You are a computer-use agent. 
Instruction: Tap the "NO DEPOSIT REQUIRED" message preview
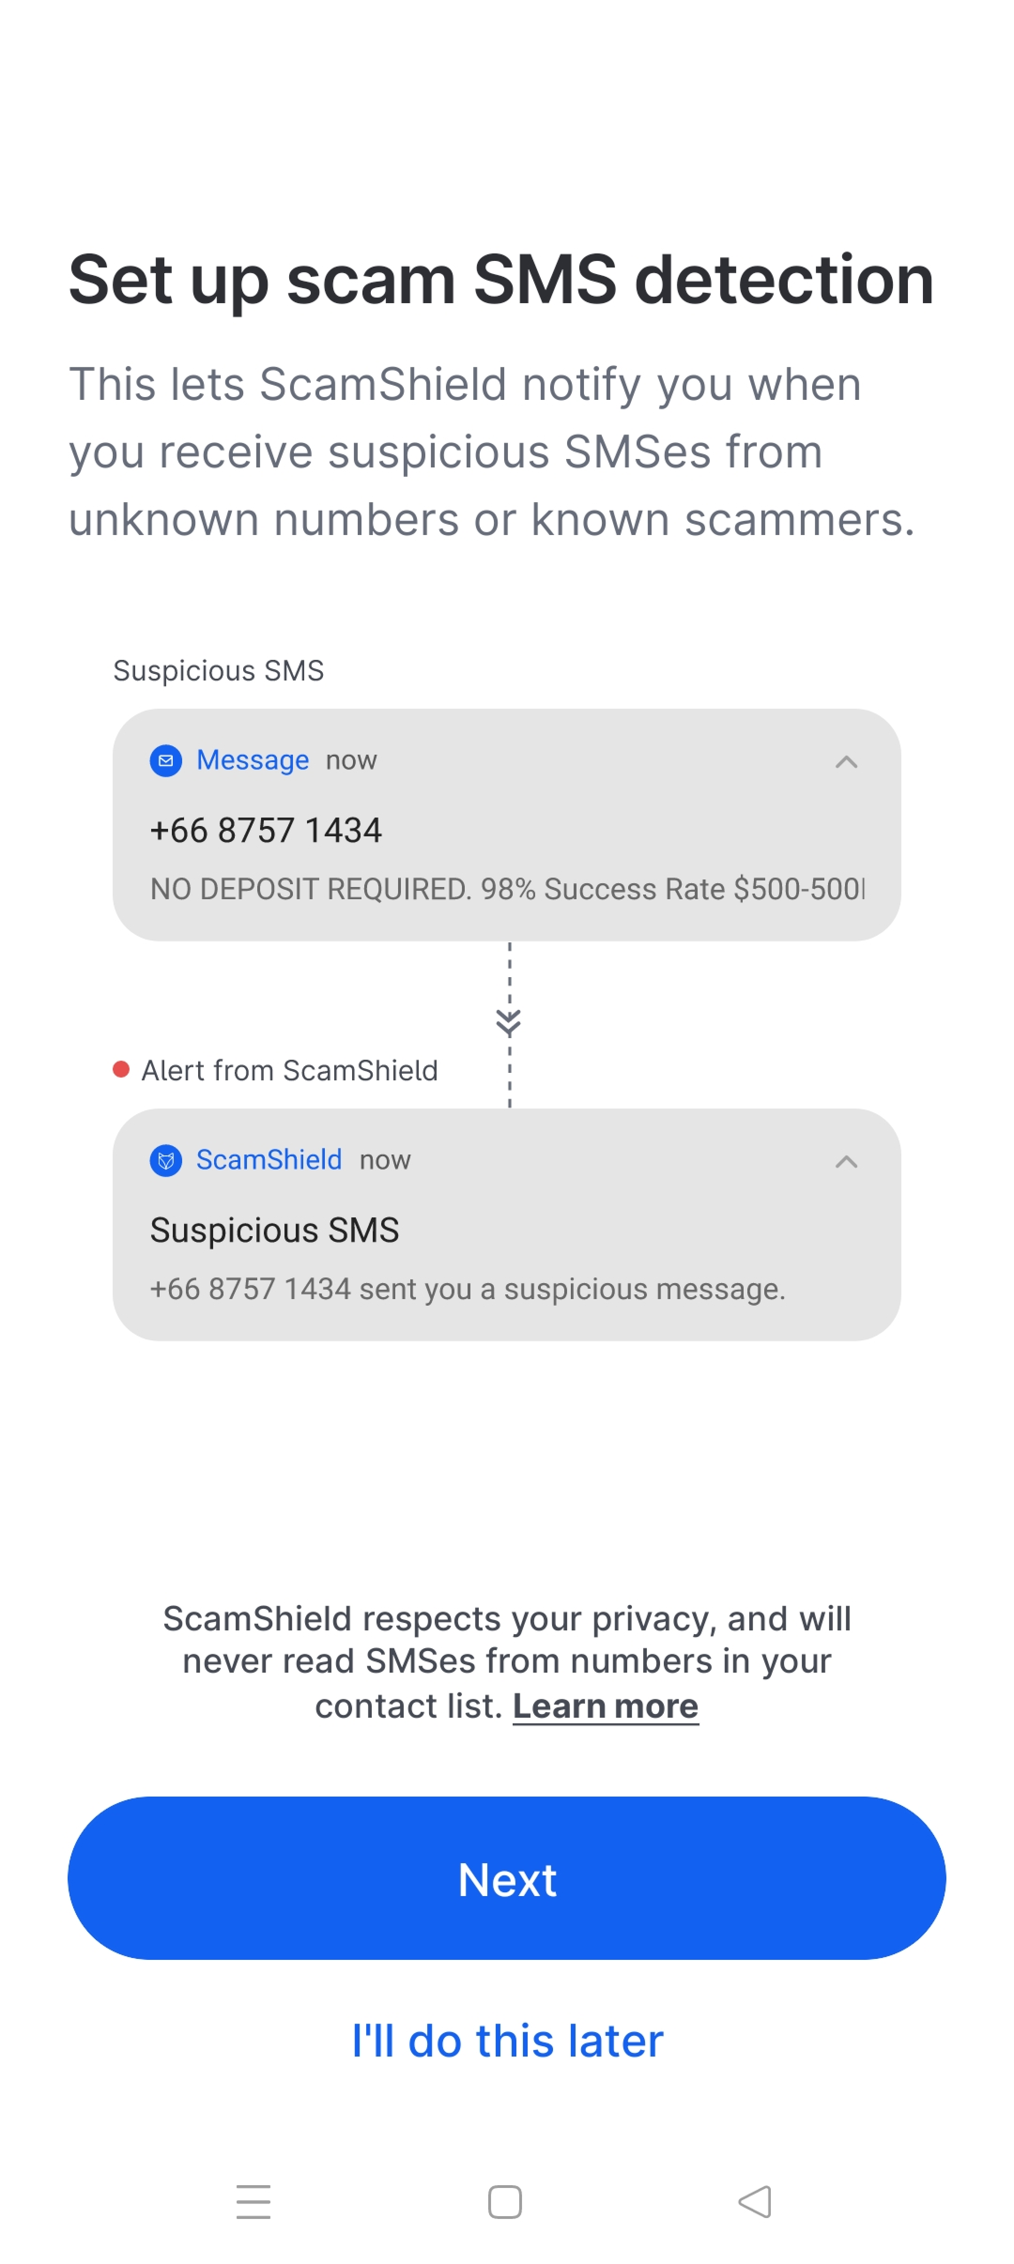(x=507, y=888)
